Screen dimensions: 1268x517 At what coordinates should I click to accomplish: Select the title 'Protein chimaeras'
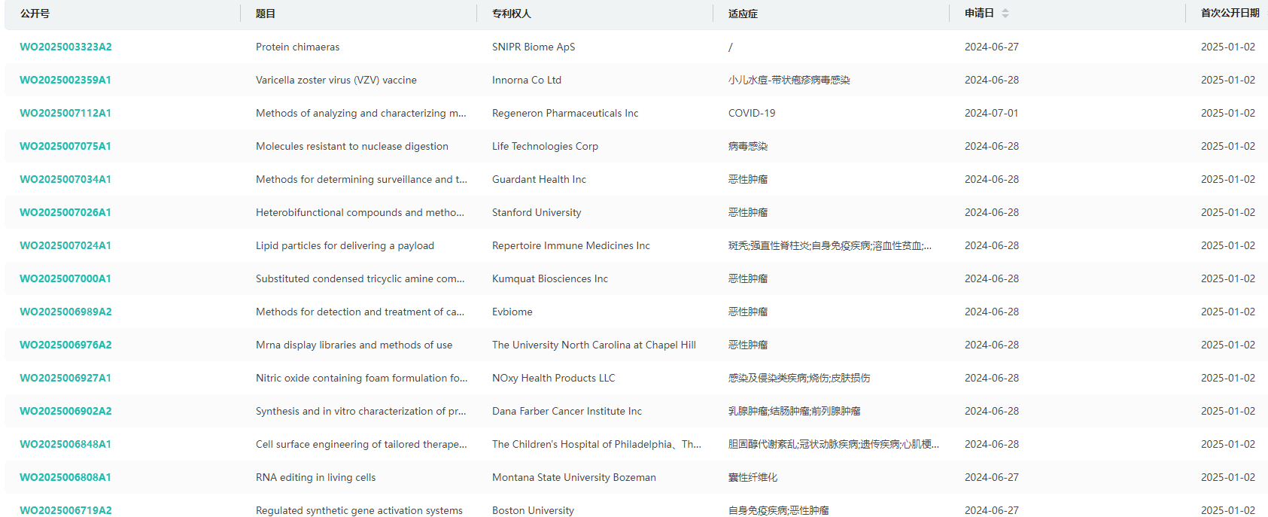[297, 47]
